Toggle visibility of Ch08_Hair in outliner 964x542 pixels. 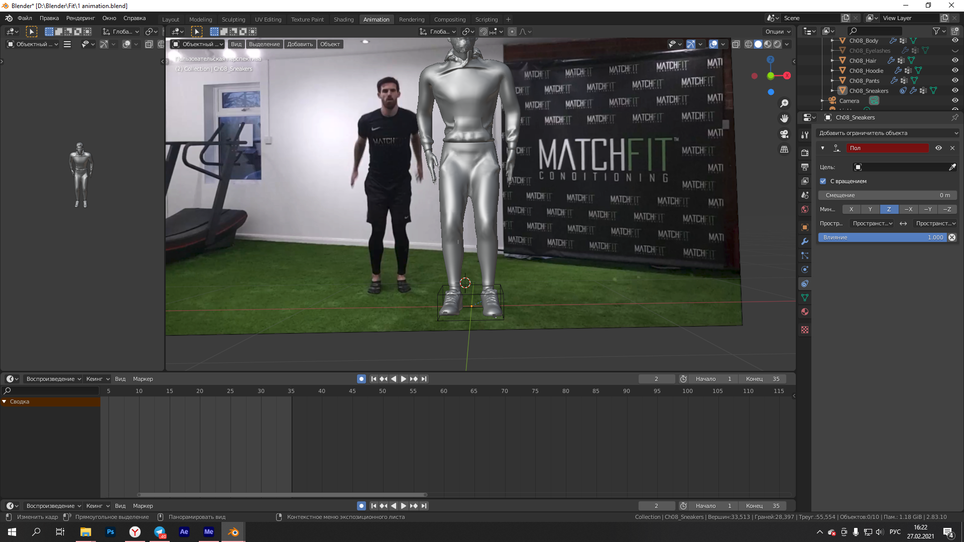coord(955,61)
